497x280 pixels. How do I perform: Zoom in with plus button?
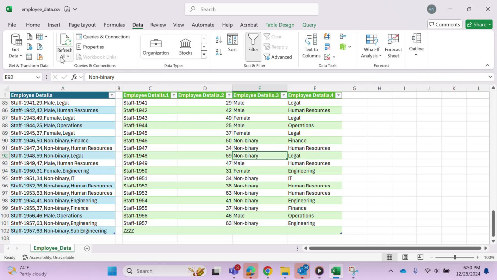click(477, 257)
